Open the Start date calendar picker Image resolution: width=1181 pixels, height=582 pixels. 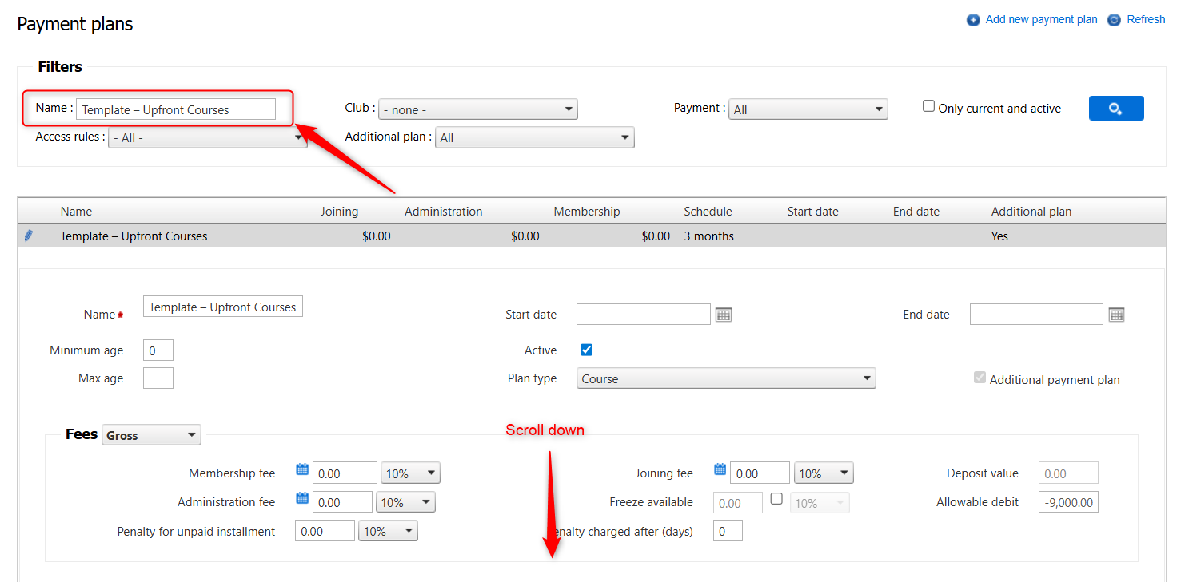click(723, 315)
